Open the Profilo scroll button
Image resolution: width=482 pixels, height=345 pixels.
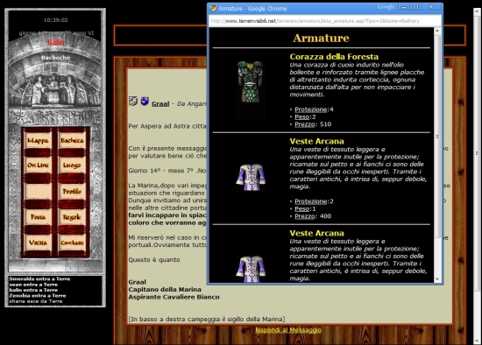(72, 192)
